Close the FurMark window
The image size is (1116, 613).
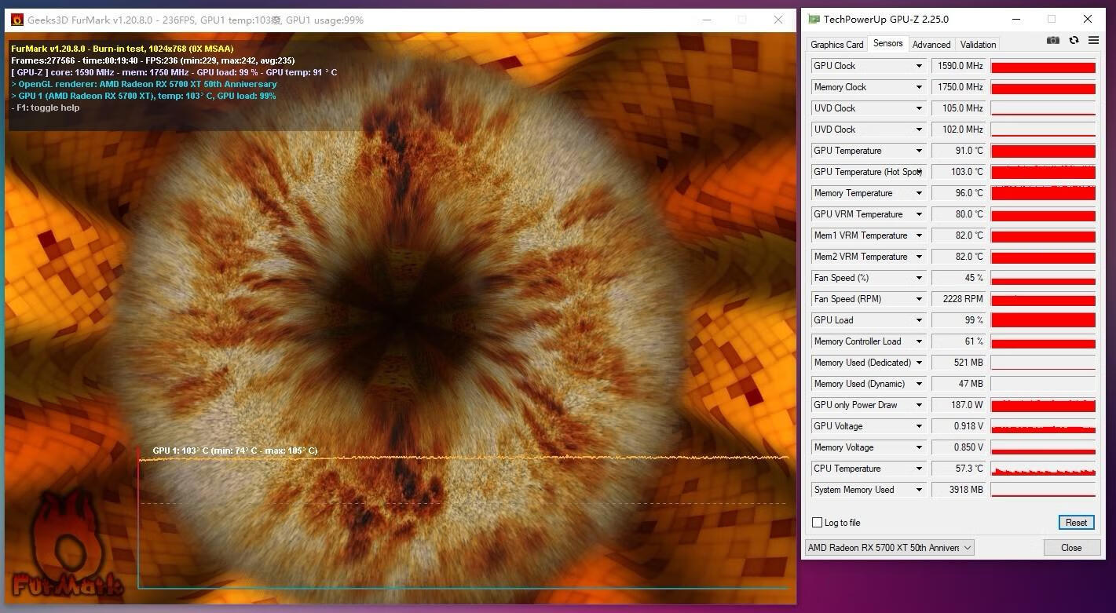[778, 20]
